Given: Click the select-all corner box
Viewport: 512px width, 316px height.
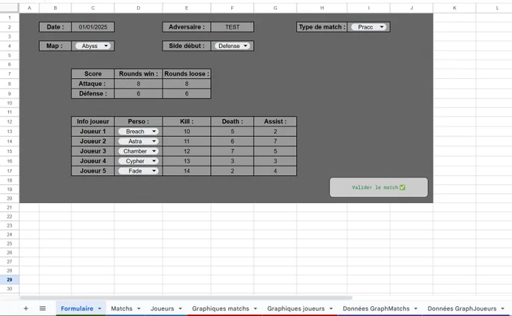Looking at the screenshot, I should click(10, 8).
